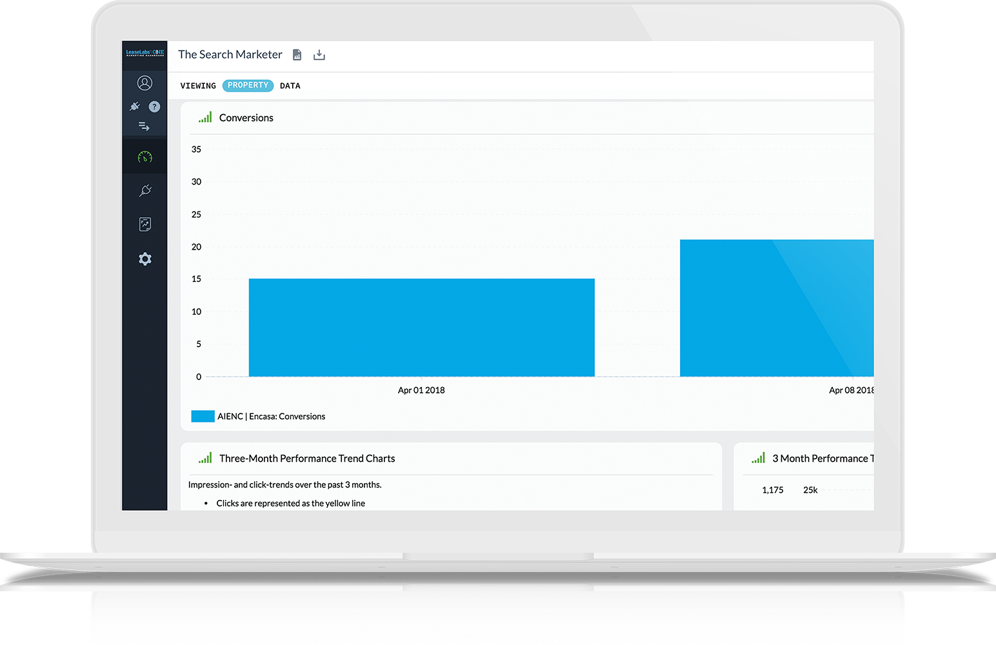Click the Conversions widget signal icon
The image size is (996, 645).
(205, 117)
